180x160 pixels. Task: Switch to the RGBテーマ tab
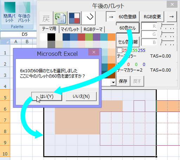tap(93, 29)
